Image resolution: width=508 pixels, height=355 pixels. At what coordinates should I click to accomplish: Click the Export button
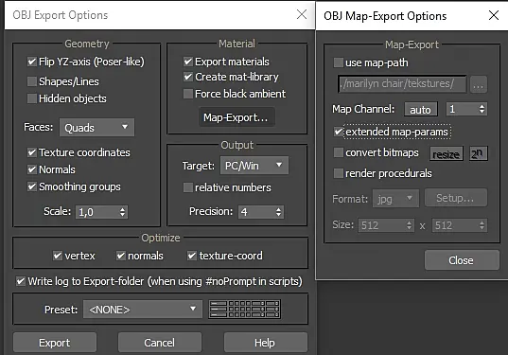(55, 343)
